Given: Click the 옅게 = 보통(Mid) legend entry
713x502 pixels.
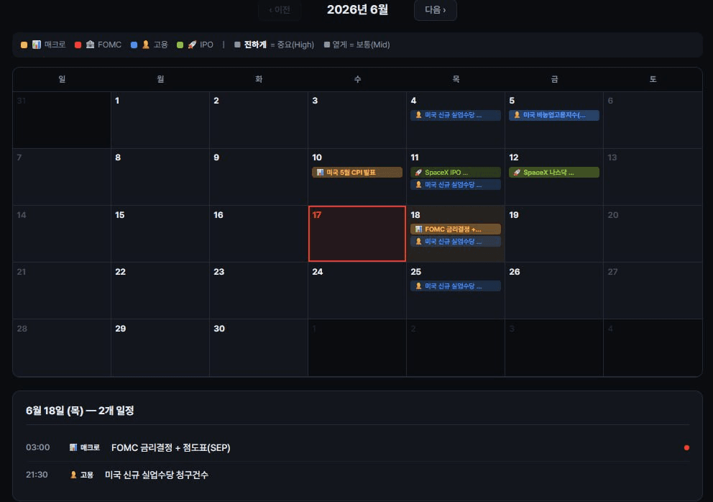Looking at the screenshot, I should [356, 45].
